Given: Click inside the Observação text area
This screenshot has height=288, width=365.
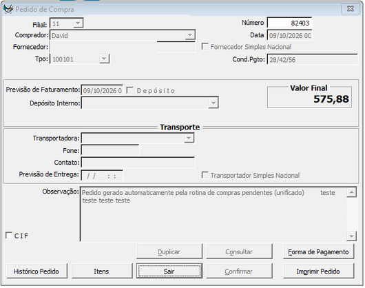Looking at the screenshot, I should [x=213, y=214].
